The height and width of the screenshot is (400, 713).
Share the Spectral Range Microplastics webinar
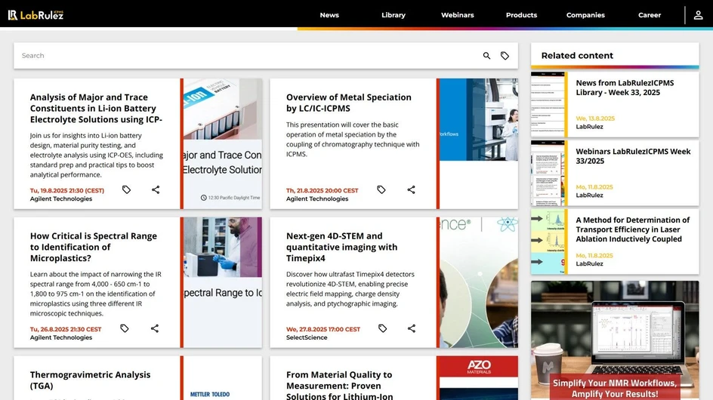coord(155,328)
